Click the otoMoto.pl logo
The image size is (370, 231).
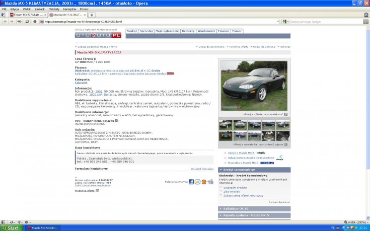[98, 35]
